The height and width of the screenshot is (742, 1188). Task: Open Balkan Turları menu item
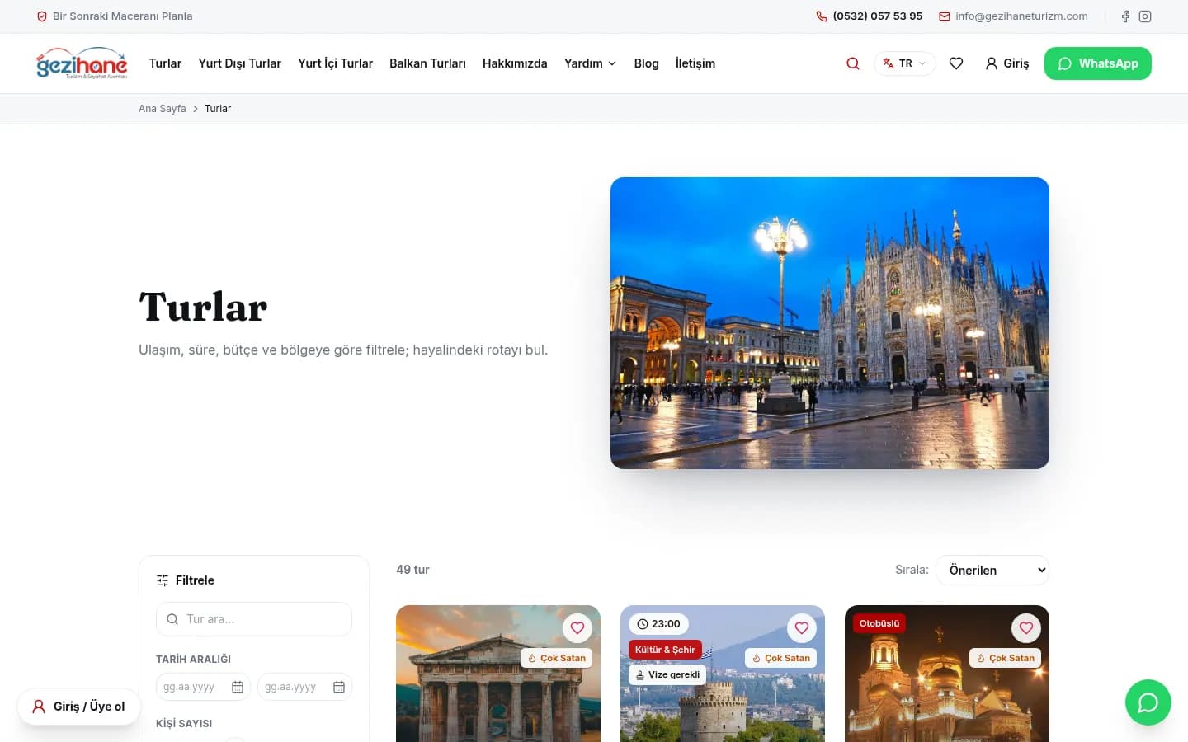point(427,63)
